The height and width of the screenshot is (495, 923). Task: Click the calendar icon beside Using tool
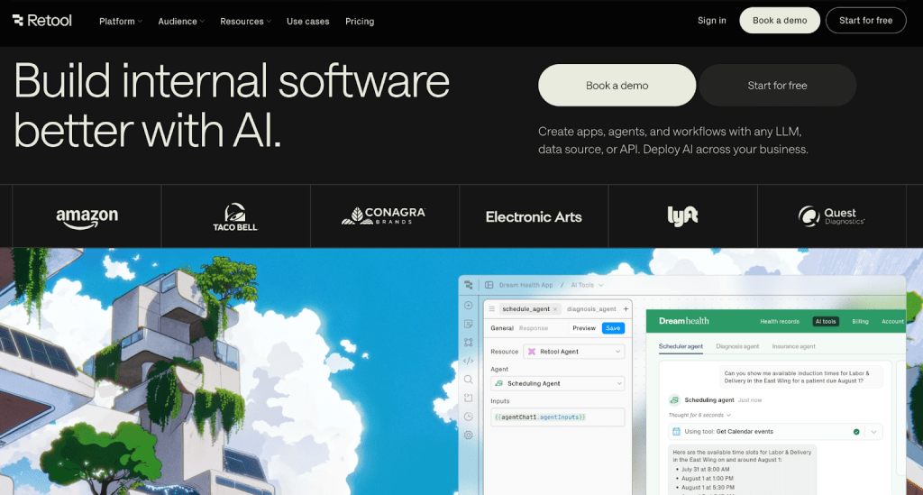coord(676,431)
